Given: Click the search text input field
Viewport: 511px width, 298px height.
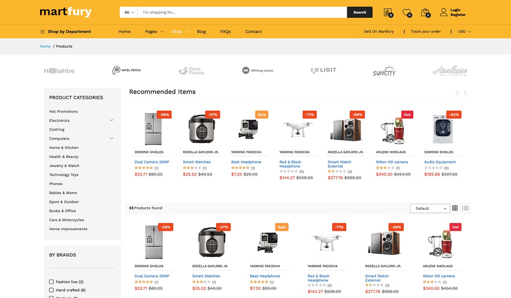Looking at the screenshot, I should pyautogui.click(x=242, y=12).
